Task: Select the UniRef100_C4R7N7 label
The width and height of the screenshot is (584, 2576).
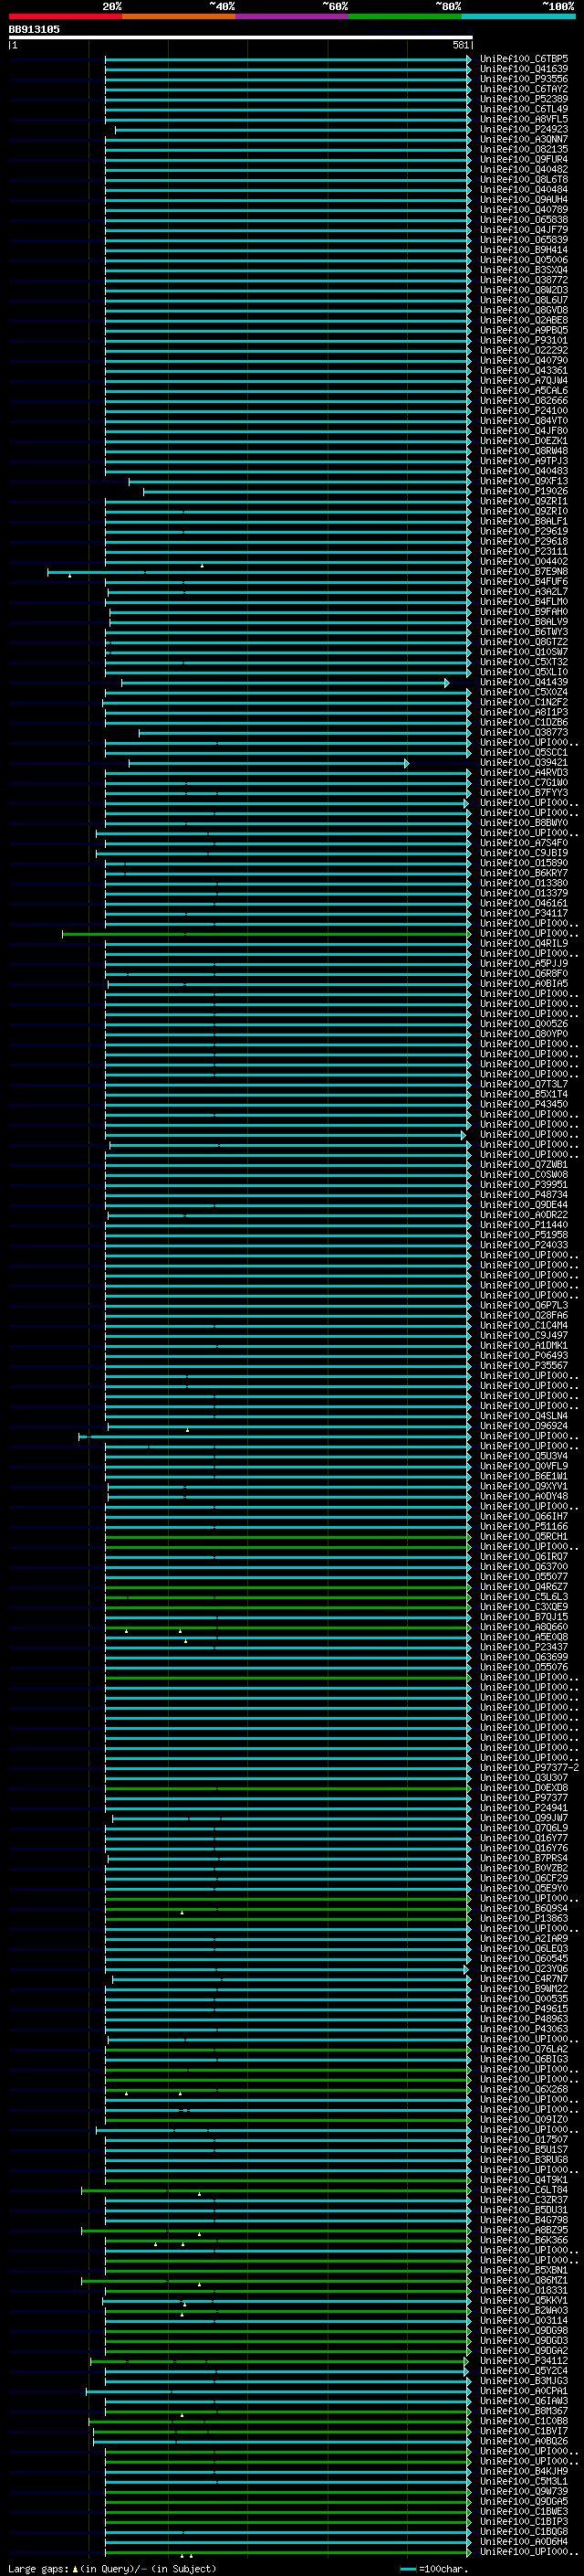Action: point(523,1978)
